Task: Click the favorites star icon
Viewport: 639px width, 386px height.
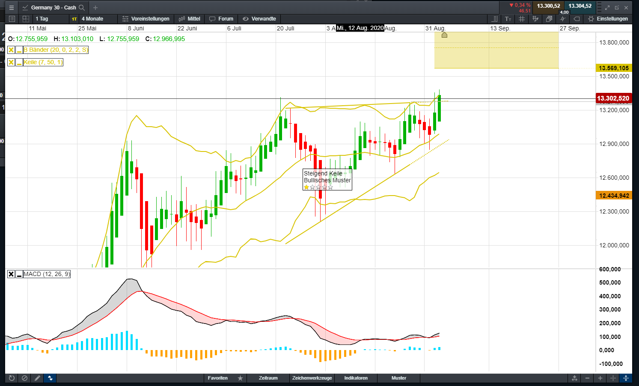Action: click(241, 378)
